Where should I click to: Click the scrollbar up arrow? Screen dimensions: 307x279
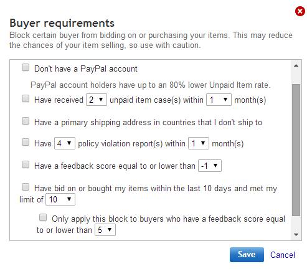296,66
